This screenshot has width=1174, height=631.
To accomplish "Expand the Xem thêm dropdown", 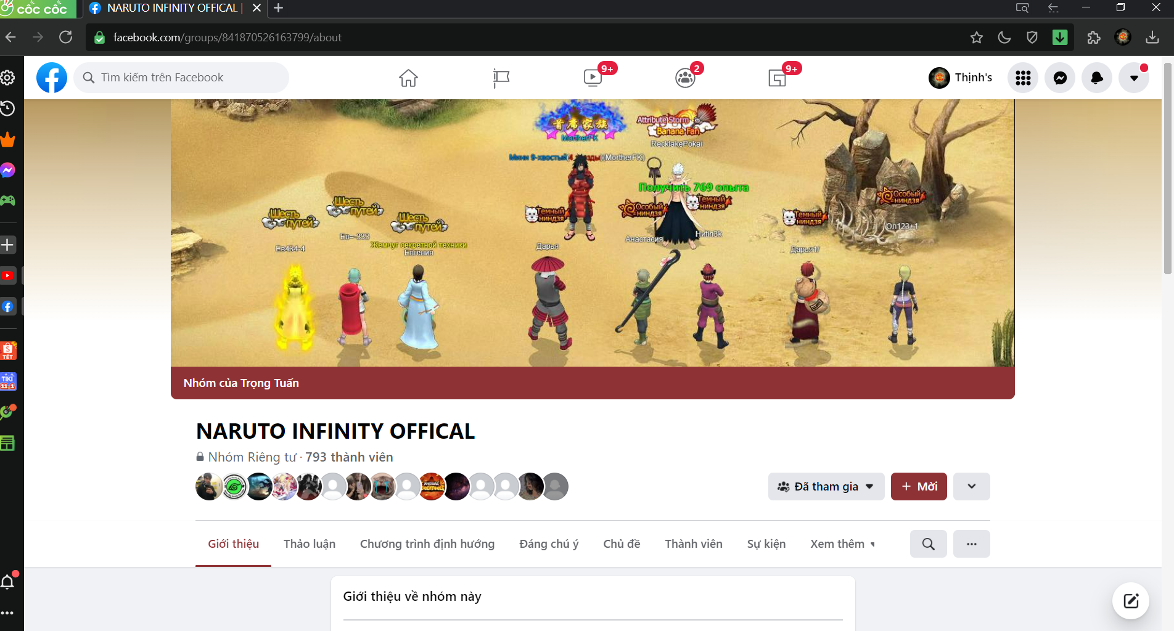I will coord(842,544).
